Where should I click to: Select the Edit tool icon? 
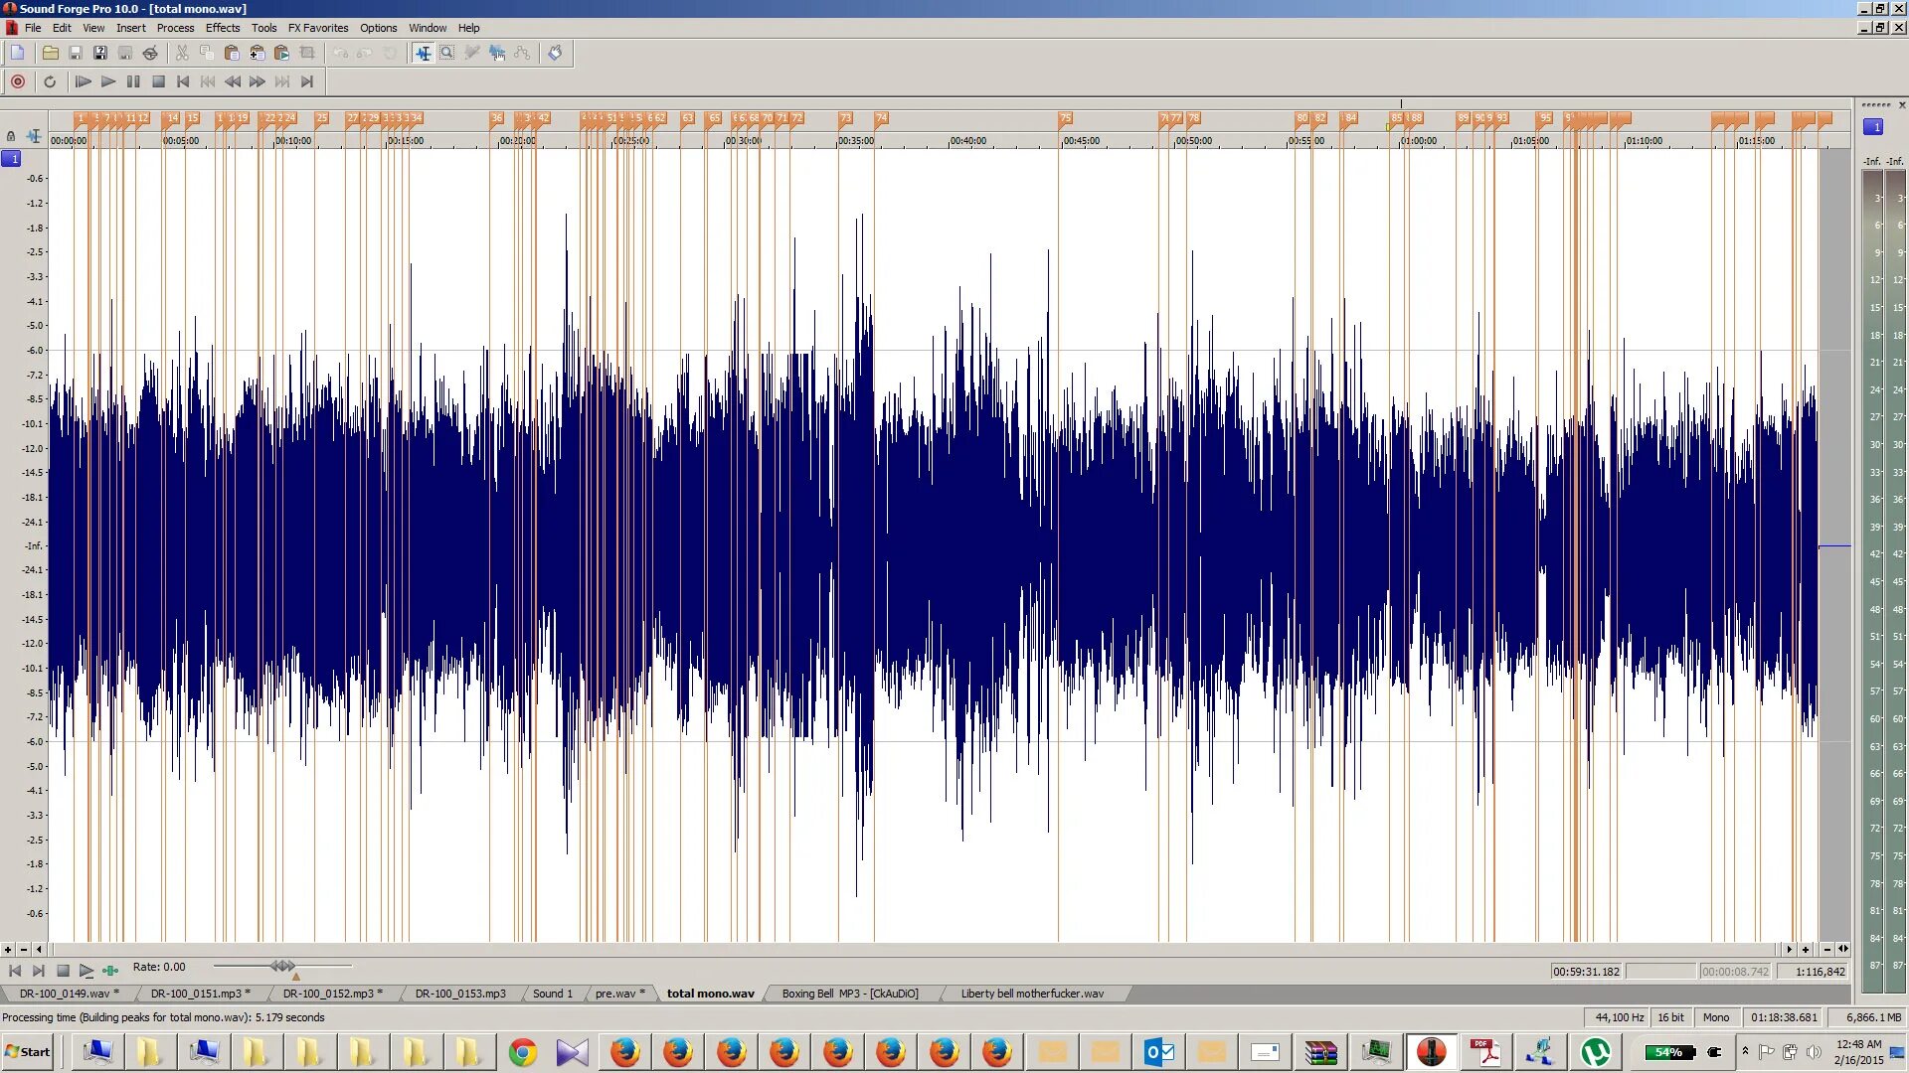point(424,53)
